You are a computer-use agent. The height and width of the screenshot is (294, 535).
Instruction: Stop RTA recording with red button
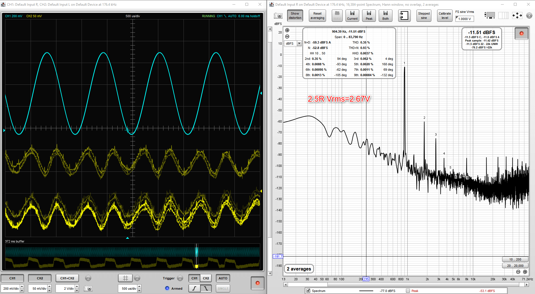(x=521, y=33)
